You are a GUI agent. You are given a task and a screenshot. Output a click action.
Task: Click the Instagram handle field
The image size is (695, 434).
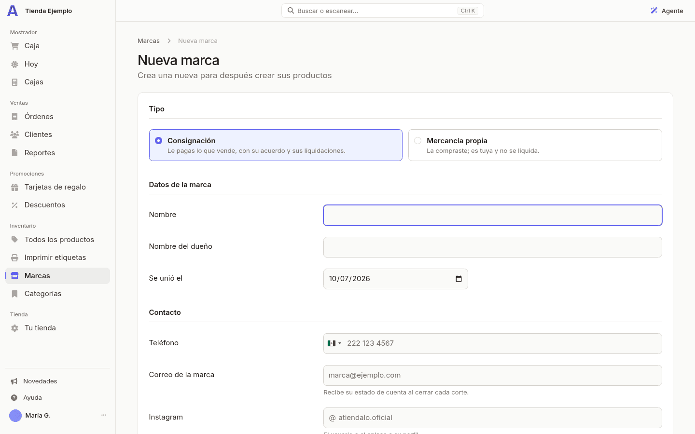(493, 418)
